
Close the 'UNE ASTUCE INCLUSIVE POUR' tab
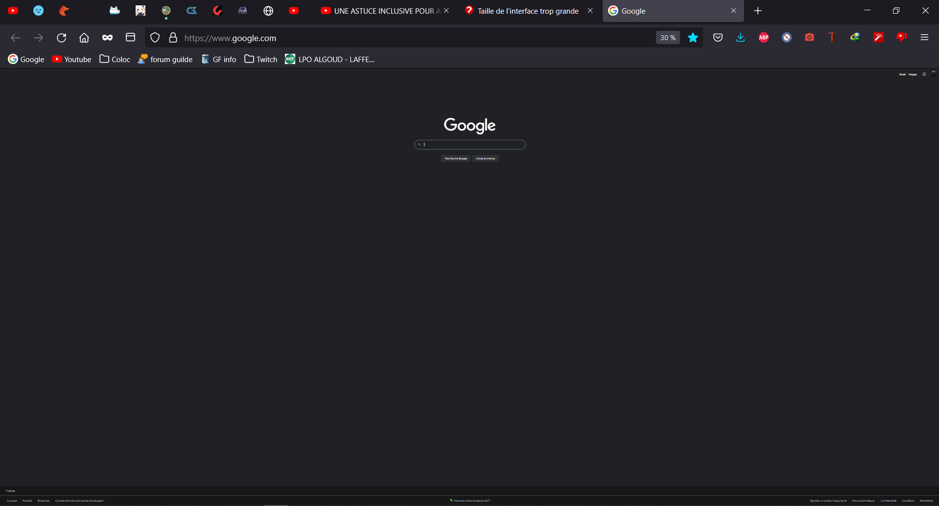click(x=446, y=11)
